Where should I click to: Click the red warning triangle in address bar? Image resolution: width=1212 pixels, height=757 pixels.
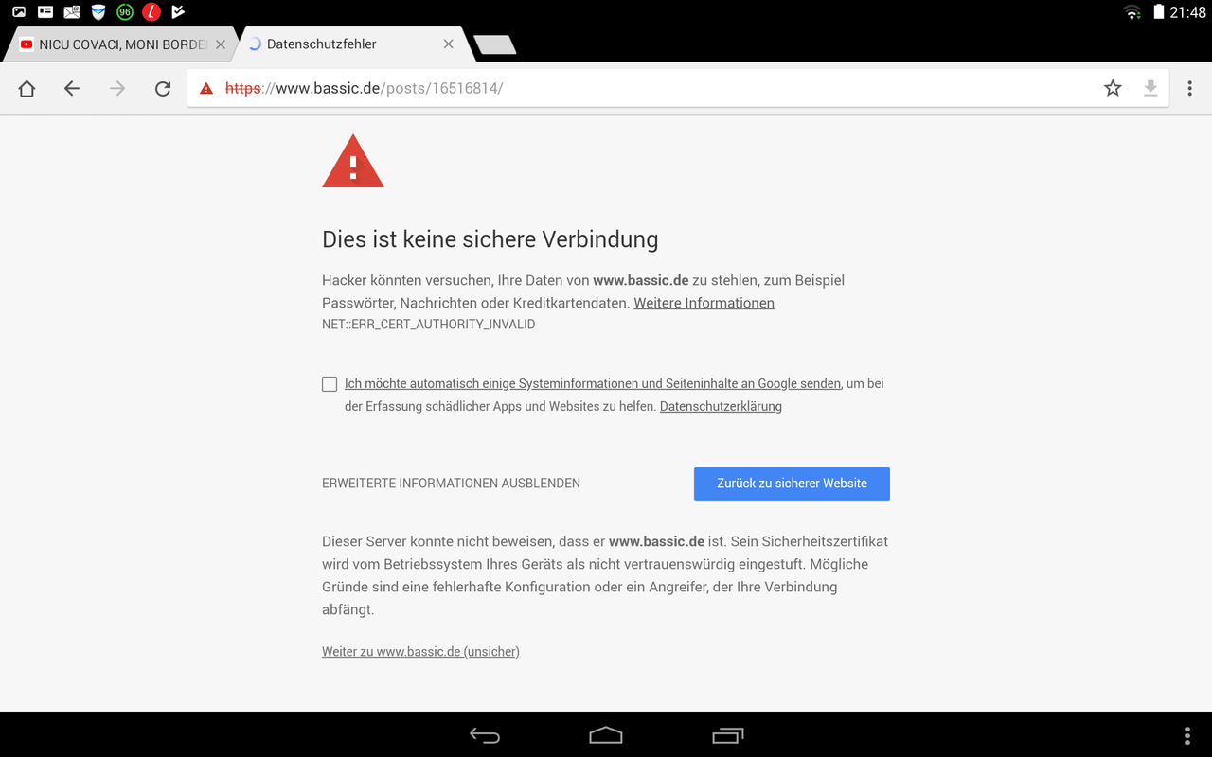pos(206,89)
